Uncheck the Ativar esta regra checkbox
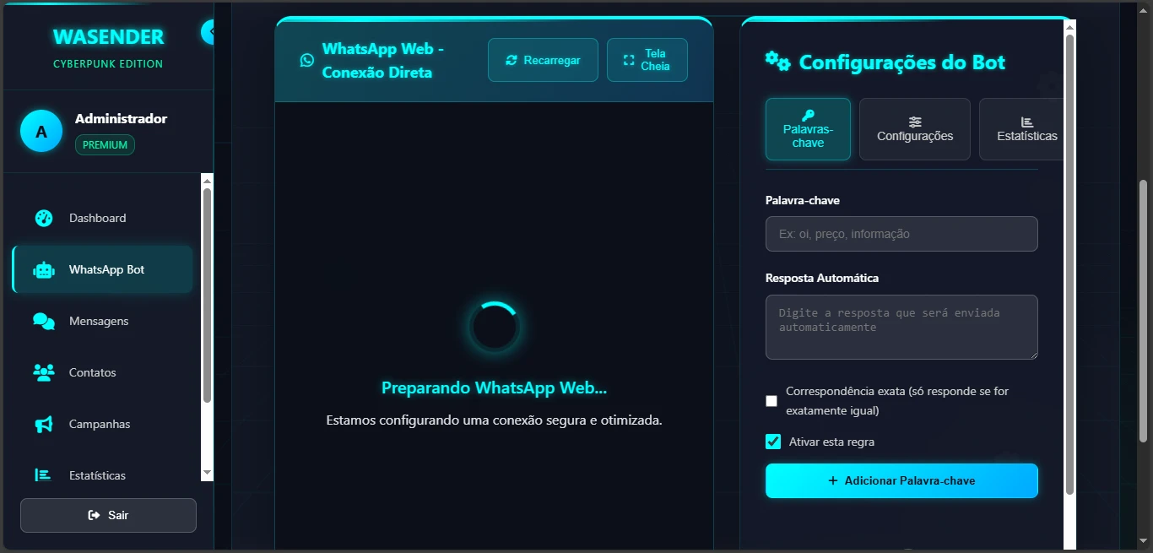 coord(772,442)
